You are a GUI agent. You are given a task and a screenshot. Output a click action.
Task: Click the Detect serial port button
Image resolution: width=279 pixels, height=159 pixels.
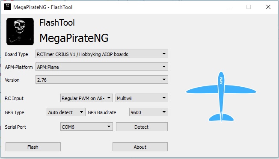pos(142,127)
